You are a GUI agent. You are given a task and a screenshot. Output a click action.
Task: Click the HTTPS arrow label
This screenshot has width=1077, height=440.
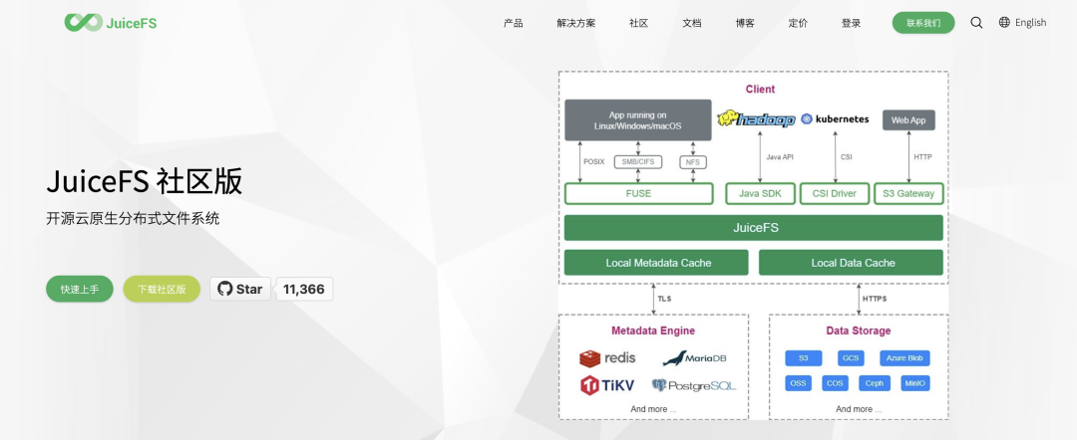click(x=875, y=299)
